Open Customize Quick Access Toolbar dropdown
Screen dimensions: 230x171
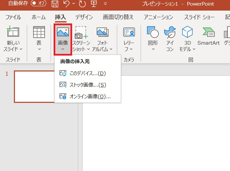coord(105,4)
